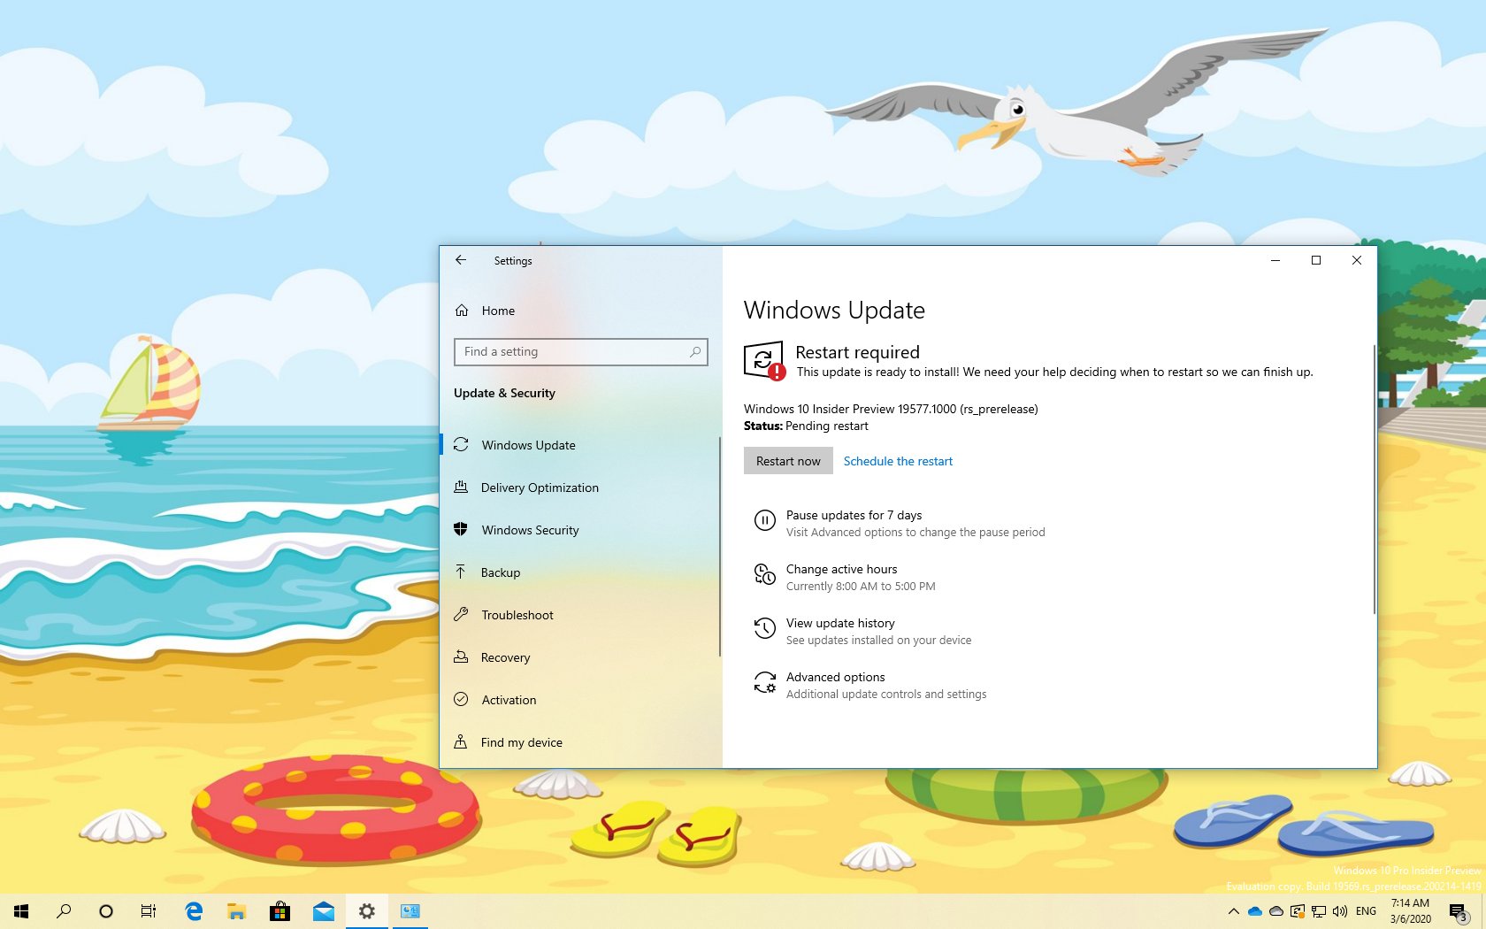The image size is (1486, 929).
Task: Show hidden tray icons chevron
Action: [x=1234, y=911]
